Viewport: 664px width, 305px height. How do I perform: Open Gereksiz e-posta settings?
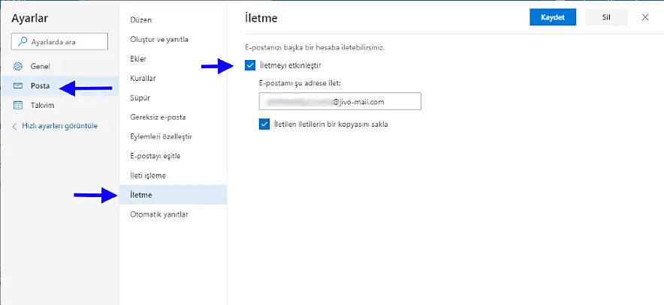click(158, 117)
